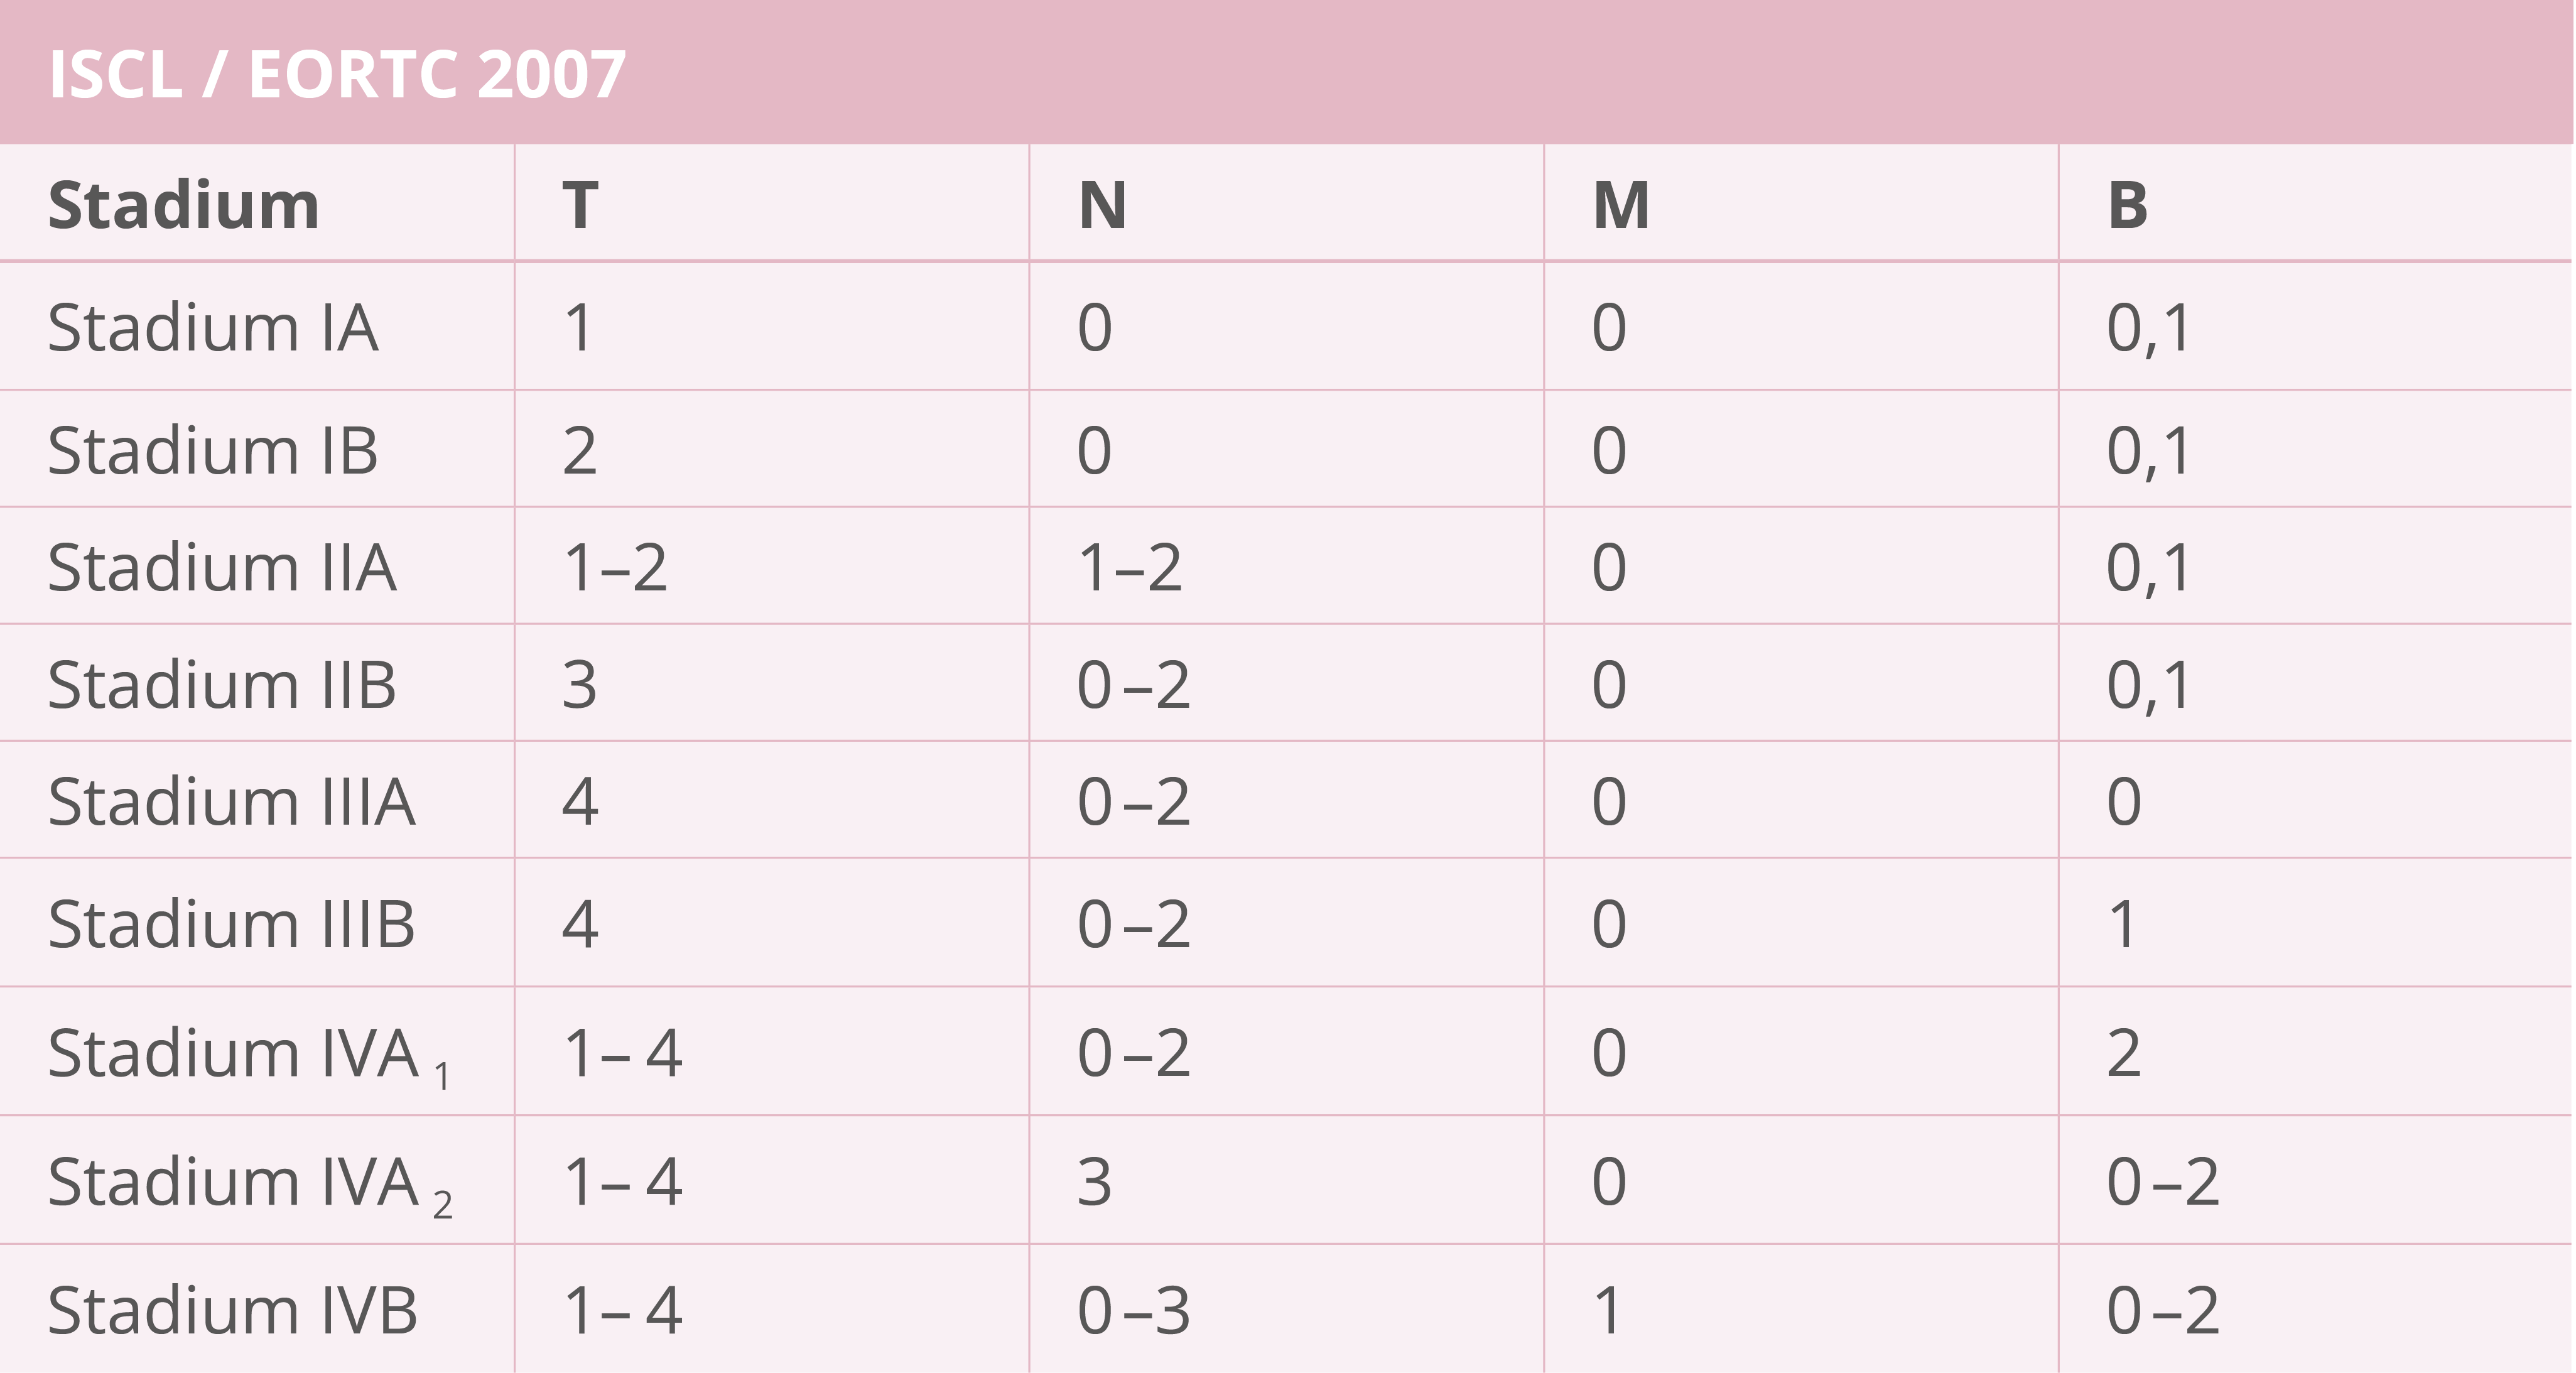Click the ISCL / EORTC 2007 title

(x=337, y=75)
